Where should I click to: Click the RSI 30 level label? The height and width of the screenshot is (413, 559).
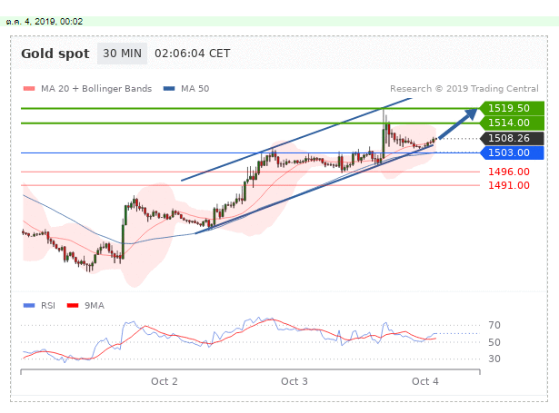(x=494, y=359)
